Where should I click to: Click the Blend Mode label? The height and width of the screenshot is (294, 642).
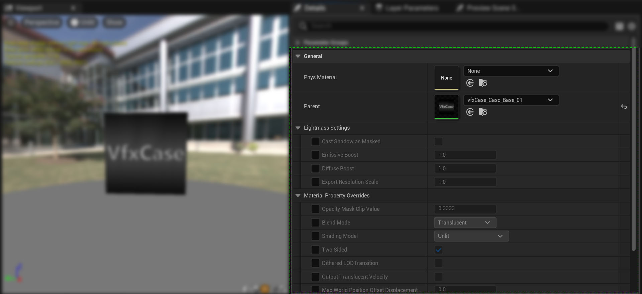pyautogui.click(x=336, y=223)
